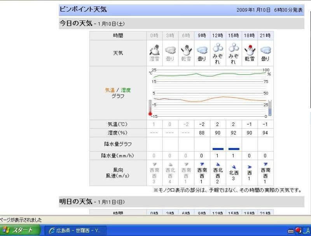311x236 pixels.
Task: Click the humidity value 92
Action: pyautogui.click(x=234, y=133)
